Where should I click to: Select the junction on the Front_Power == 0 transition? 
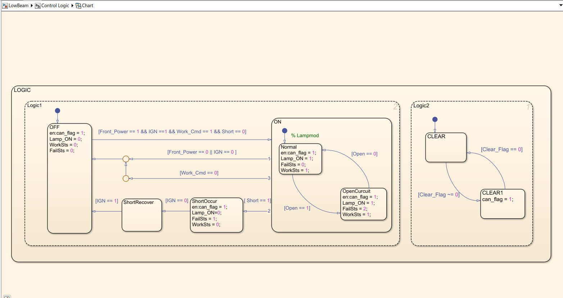[126, 159]
